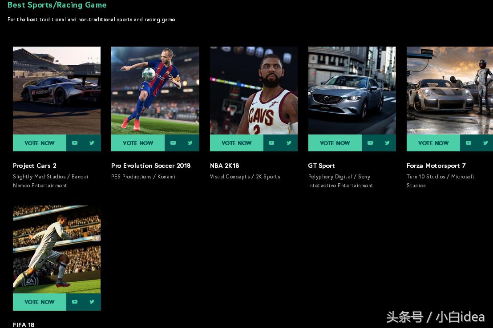This screenshot has width=493, height=328.
Task: Vote now for NBA 2K18
Action: point(236,143)
